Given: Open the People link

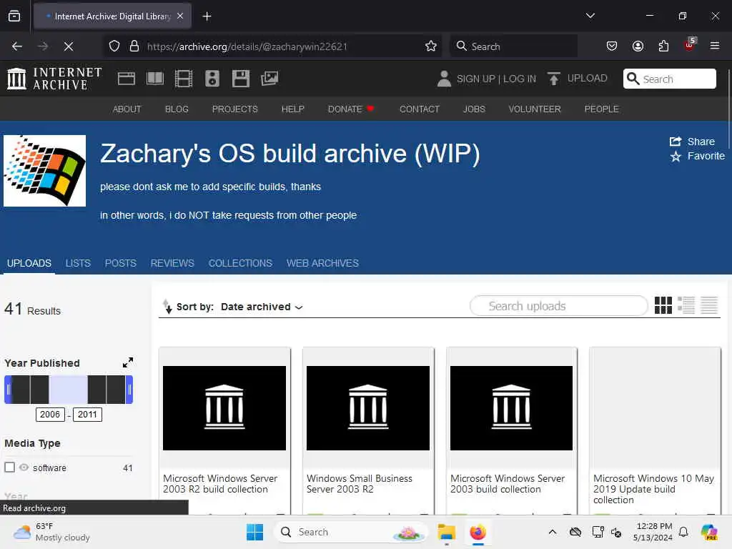Looking at the screenshot, I should pyautogui.click(x=601, y=109).
